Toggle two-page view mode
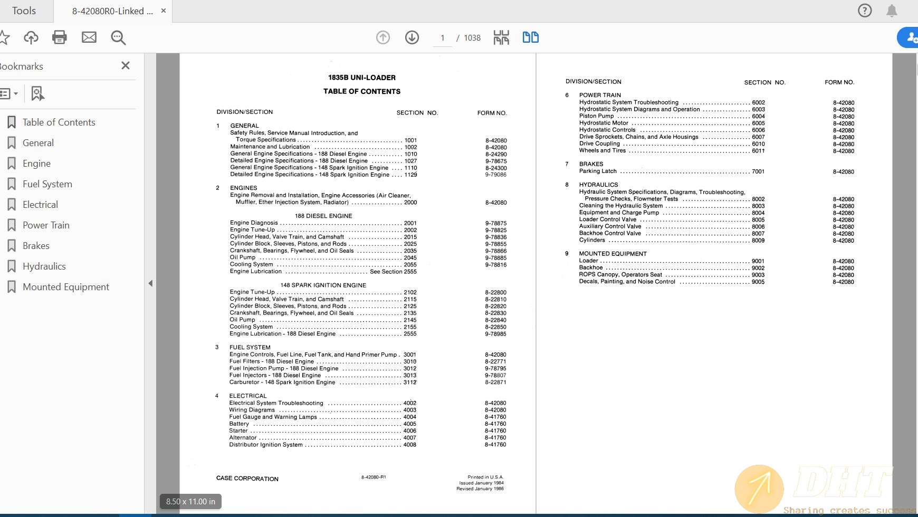This screenshot has width=918, height=517. (x=530, y=37)
